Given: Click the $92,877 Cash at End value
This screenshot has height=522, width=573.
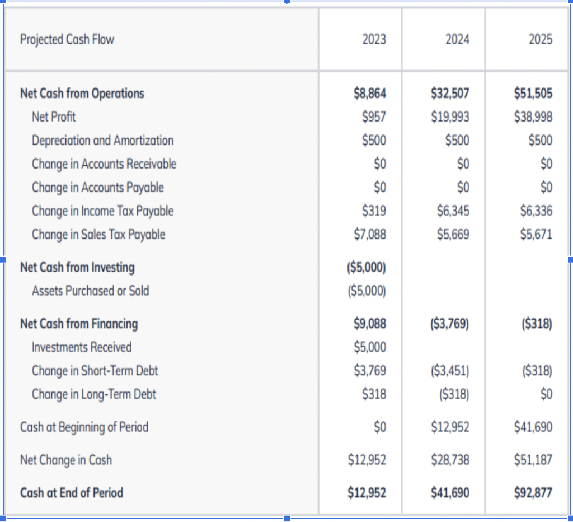Looking at the screenshot, I should pyautogui.click(x=532, y=493).
